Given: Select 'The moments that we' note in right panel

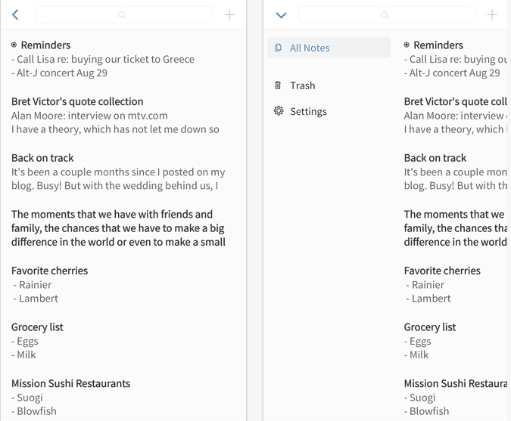Looking at the screenshot, I should pos(456,228).
